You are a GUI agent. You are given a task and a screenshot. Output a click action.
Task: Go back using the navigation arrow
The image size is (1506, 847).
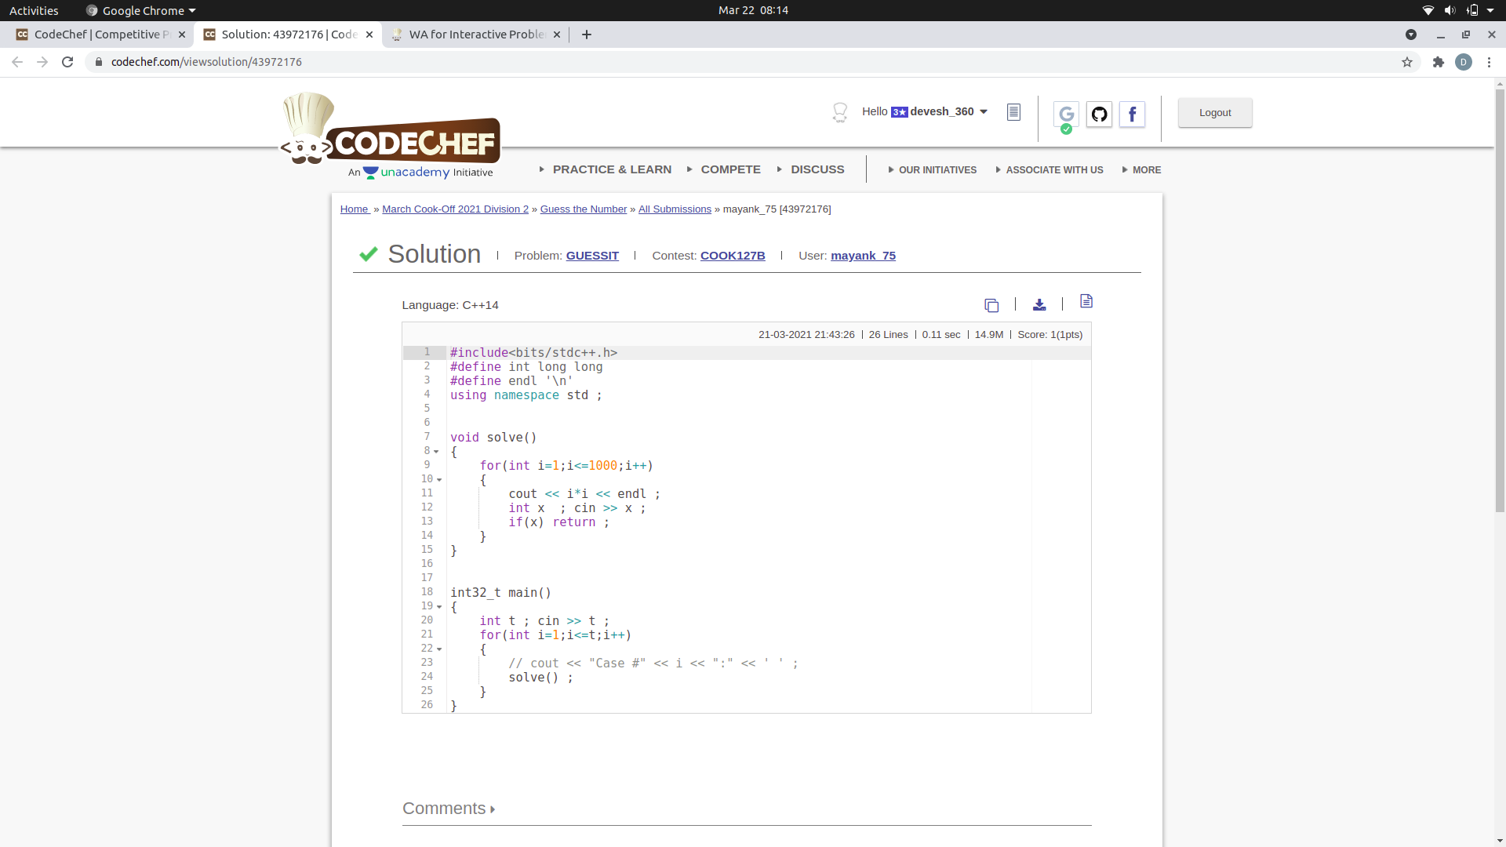(x=16, y=61)
